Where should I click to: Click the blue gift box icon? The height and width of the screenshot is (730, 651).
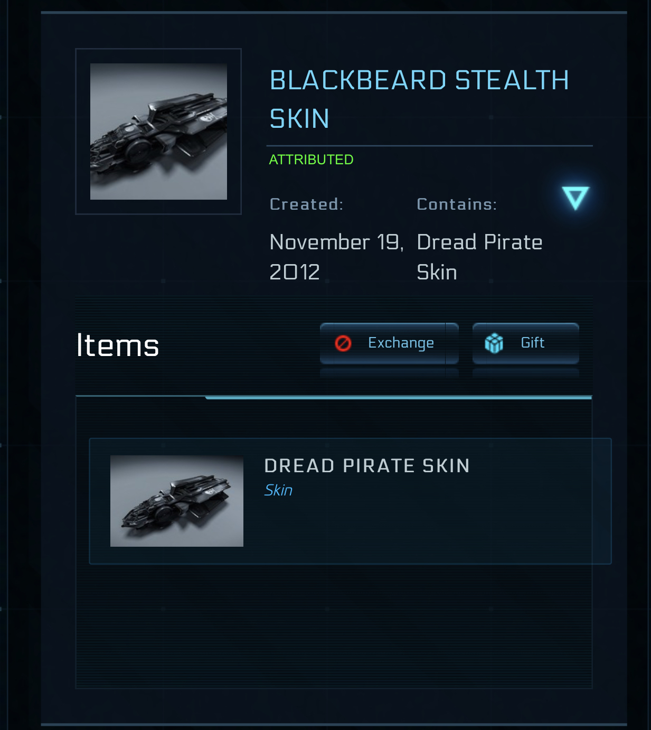(494, 343)
